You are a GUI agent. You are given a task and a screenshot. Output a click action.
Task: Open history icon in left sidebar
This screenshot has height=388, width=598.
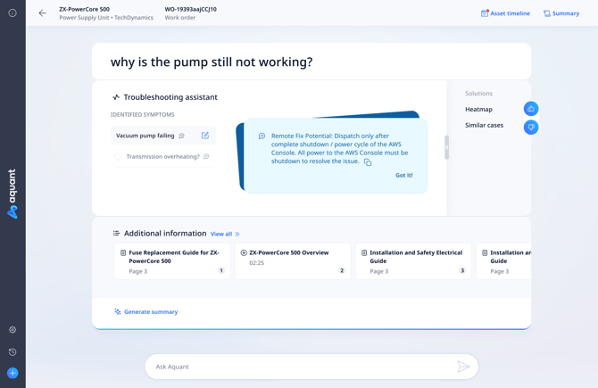[x=12, y=352]
